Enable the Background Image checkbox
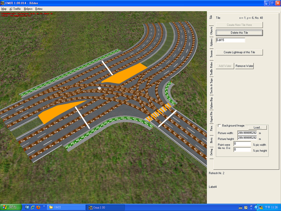281x211 pixels. click(219, 126)
